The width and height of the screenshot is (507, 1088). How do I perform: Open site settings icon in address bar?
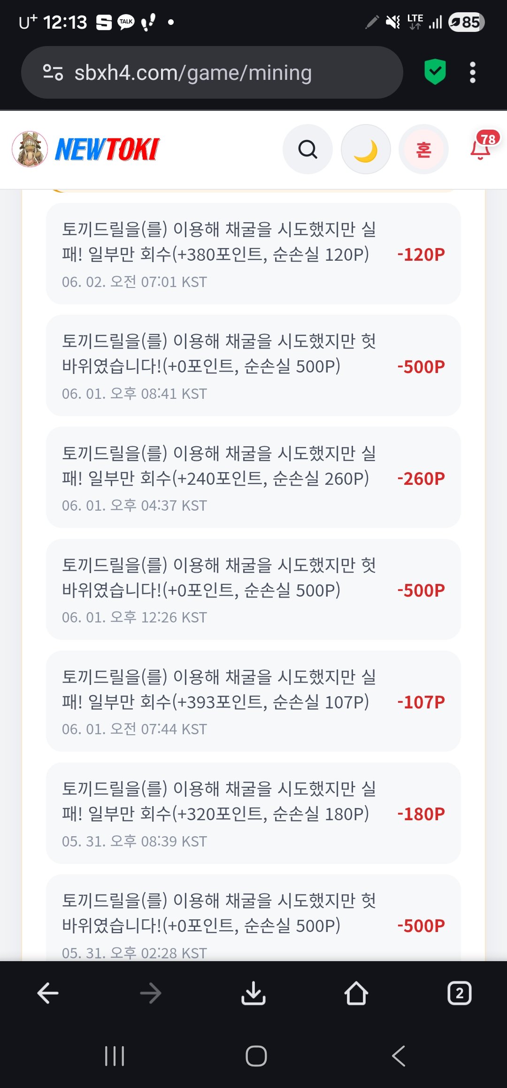click(x=53, y=72)
